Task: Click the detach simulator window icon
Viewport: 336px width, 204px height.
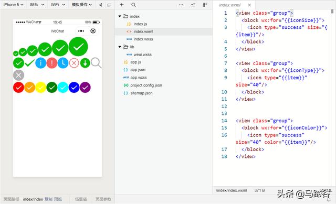Action: click(x=109, y=5)
